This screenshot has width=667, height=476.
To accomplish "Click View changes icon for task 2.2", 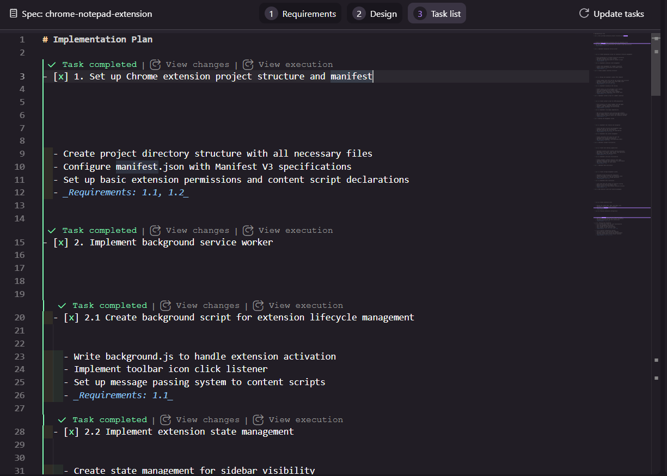I will click(166, 419).
